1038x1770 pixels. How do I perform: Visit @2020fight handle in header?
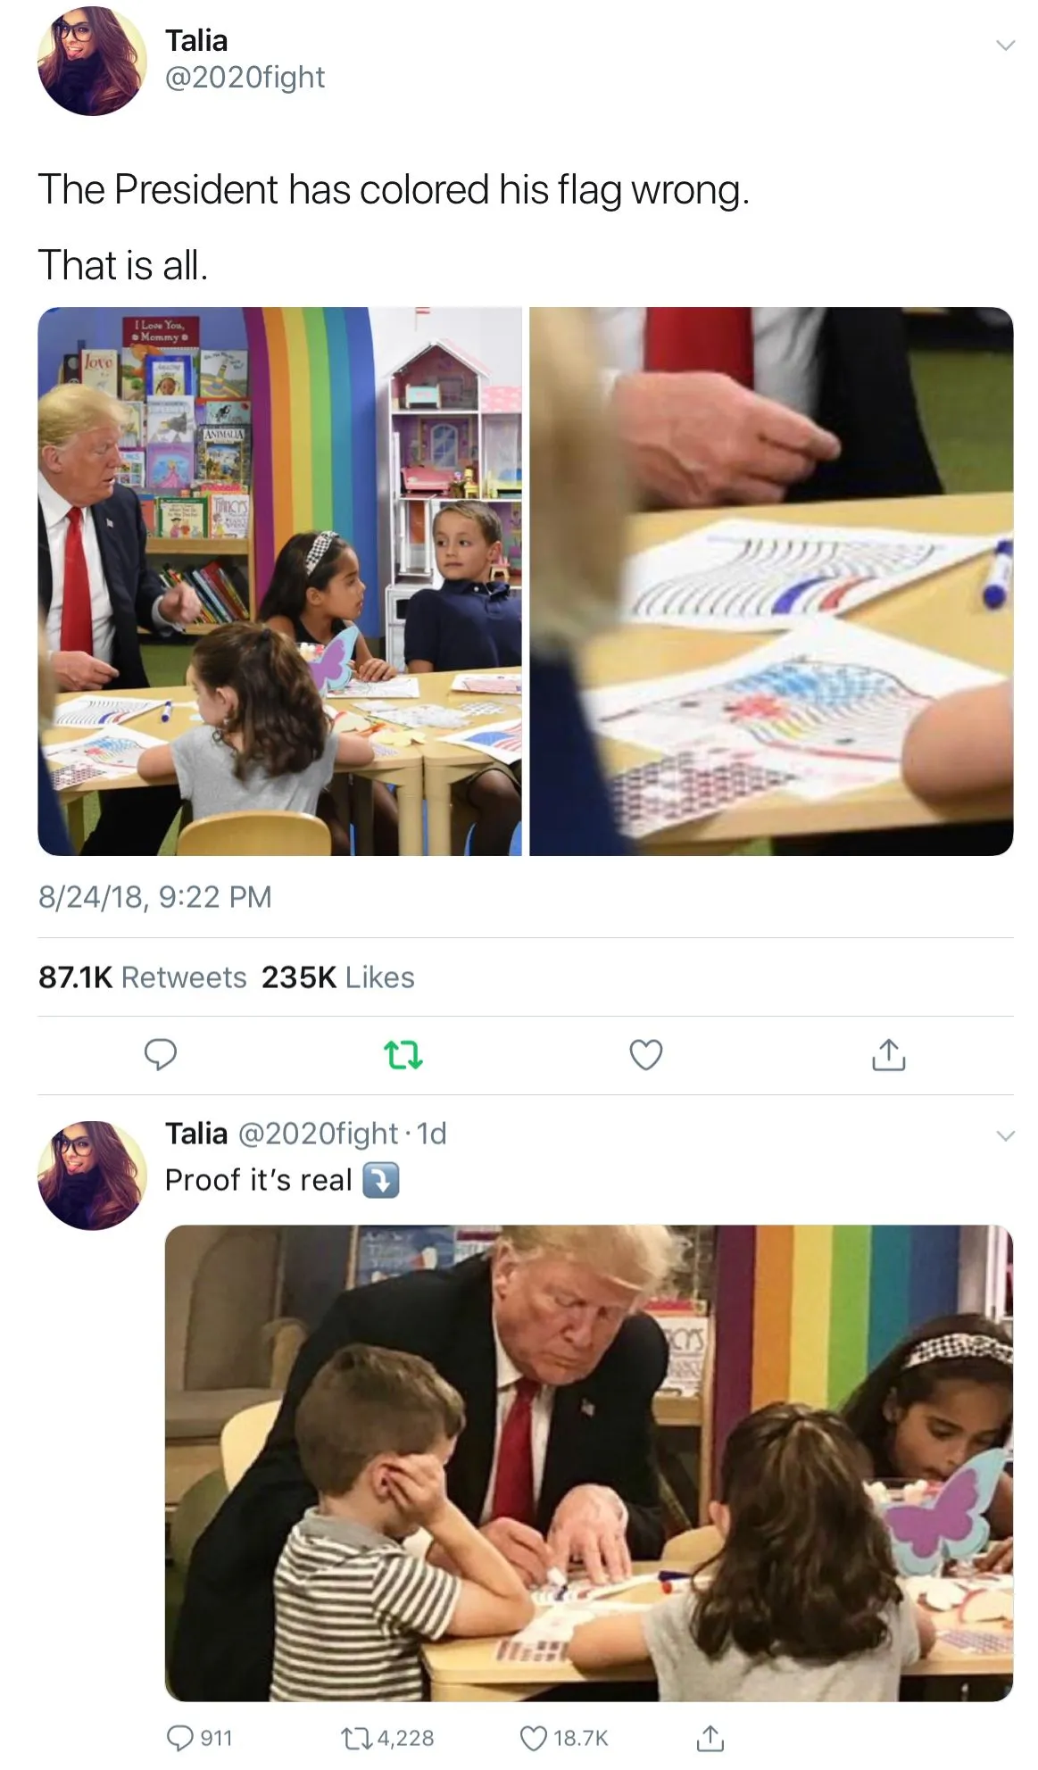pyautogui.click(x=245, y=78)
